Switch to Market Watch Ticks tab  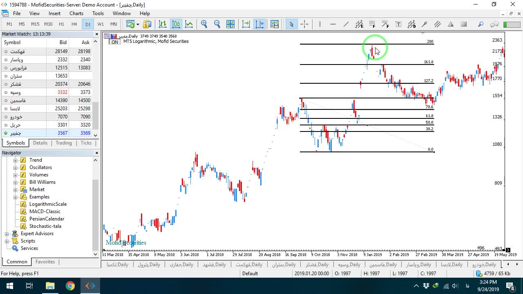(86, 143)
